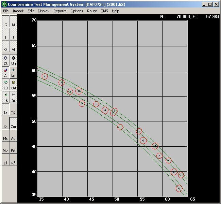Open the Display menu

(44, 11)
